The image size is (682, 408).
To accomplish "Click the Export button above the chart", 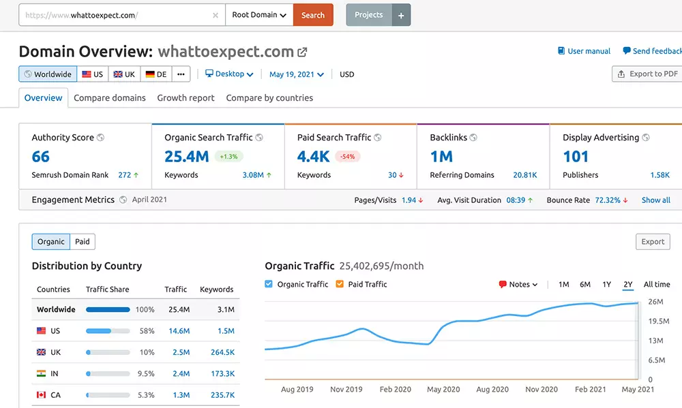I will click(x=653, y=242).
